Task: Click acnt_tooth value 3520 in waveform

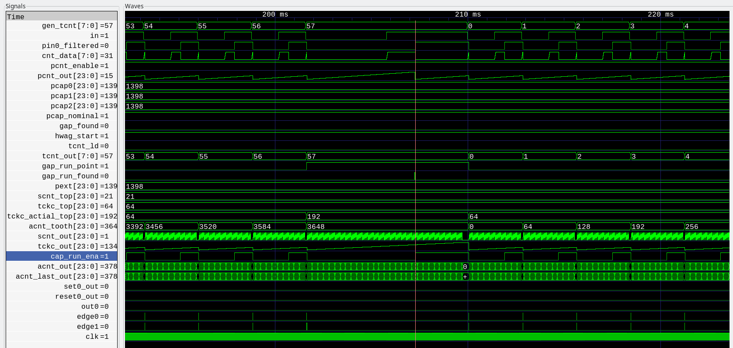Action: click(x=208, y=227)
